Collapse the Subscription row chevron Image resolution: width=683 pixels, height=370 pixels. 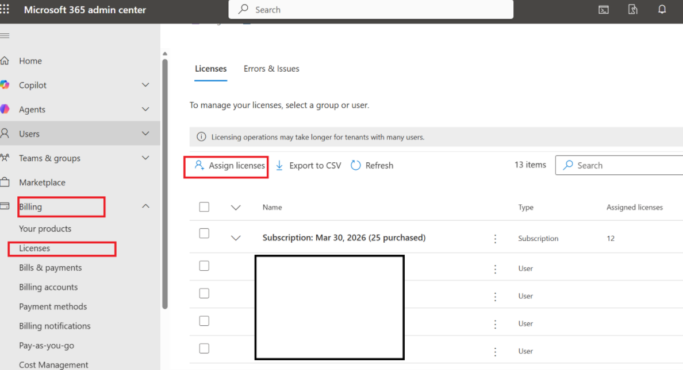[x=236, y=238]
